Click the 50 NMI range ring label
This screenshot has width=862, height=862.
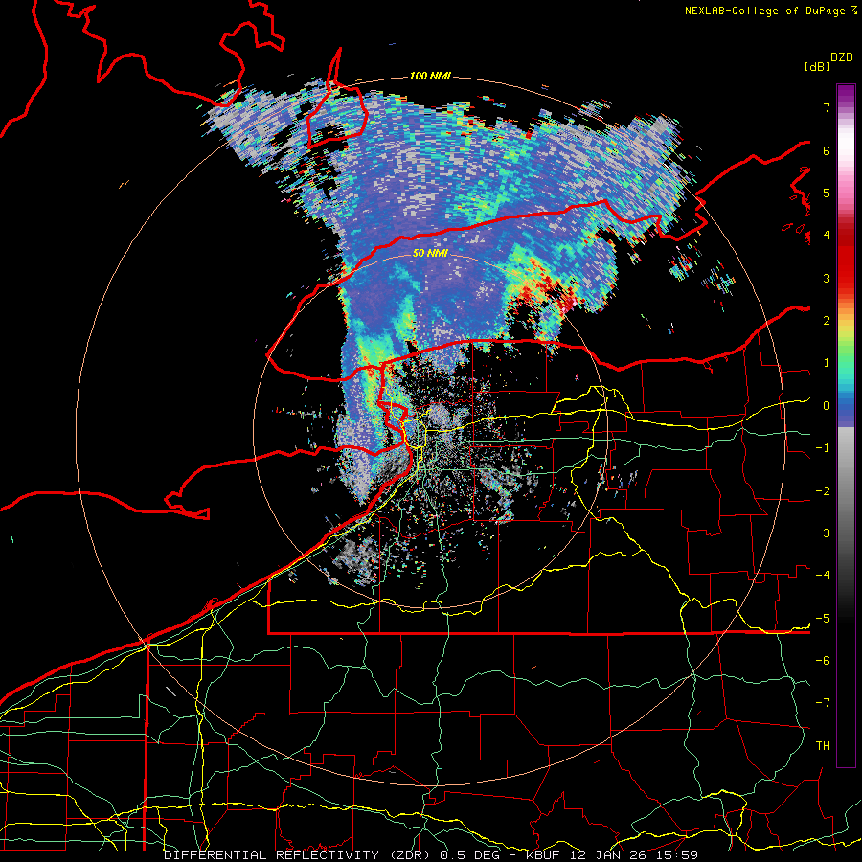(430, 254)
